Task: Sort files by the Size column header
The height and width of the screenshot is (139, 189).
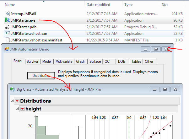Action: tap(165, 5)
